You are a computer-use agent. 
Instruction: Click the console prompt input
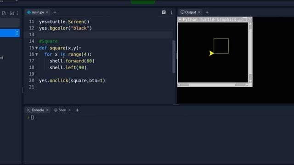coord(32,117)
